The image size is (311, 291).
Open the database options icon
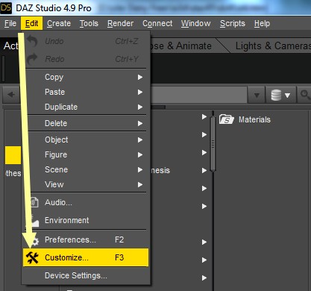(280, 95)
